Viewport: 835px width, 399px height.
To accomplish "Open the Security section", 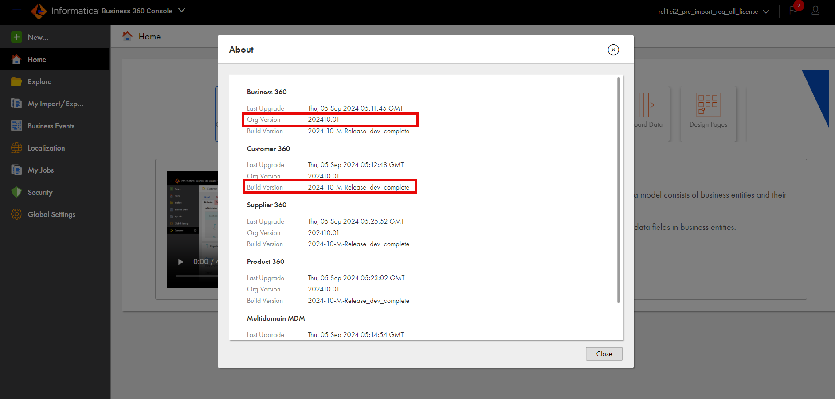I will pos(54,192).
